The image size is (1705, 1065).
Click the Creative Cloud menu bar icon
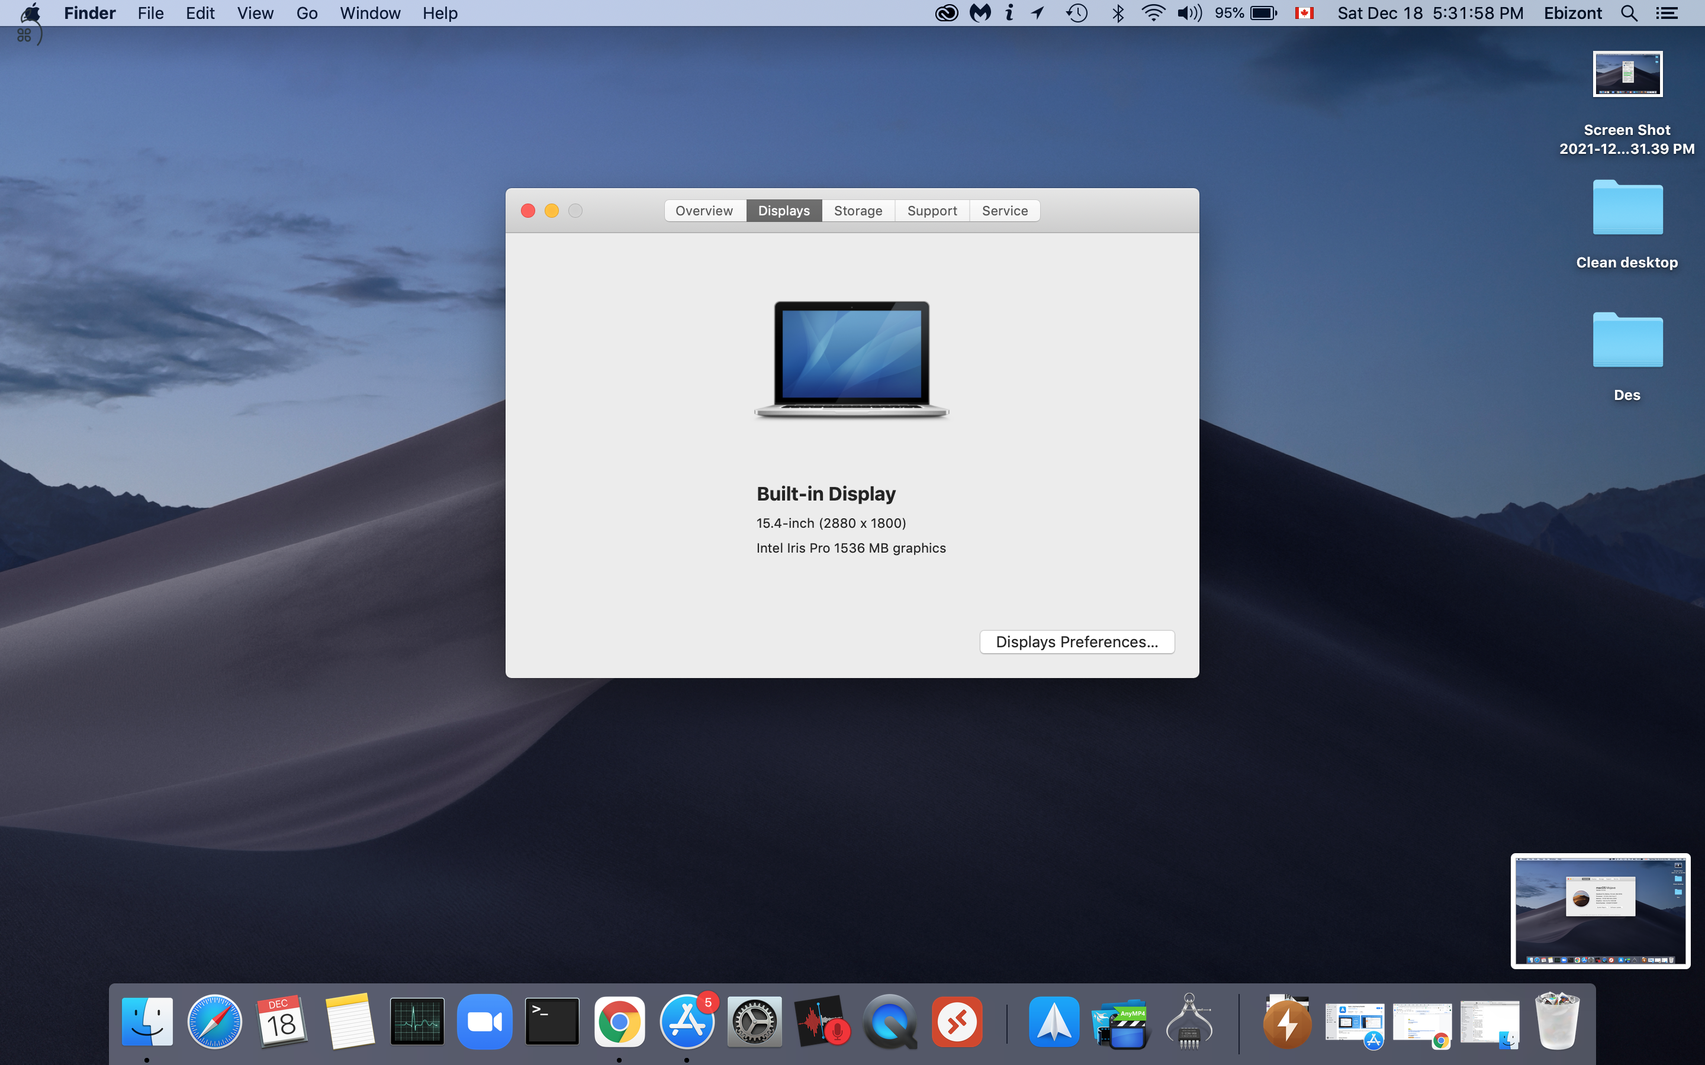(946, 12)
